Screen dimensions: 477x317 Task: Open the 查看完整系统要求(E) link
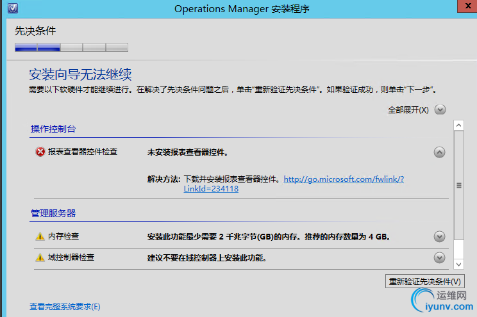[x=65, y=306]
